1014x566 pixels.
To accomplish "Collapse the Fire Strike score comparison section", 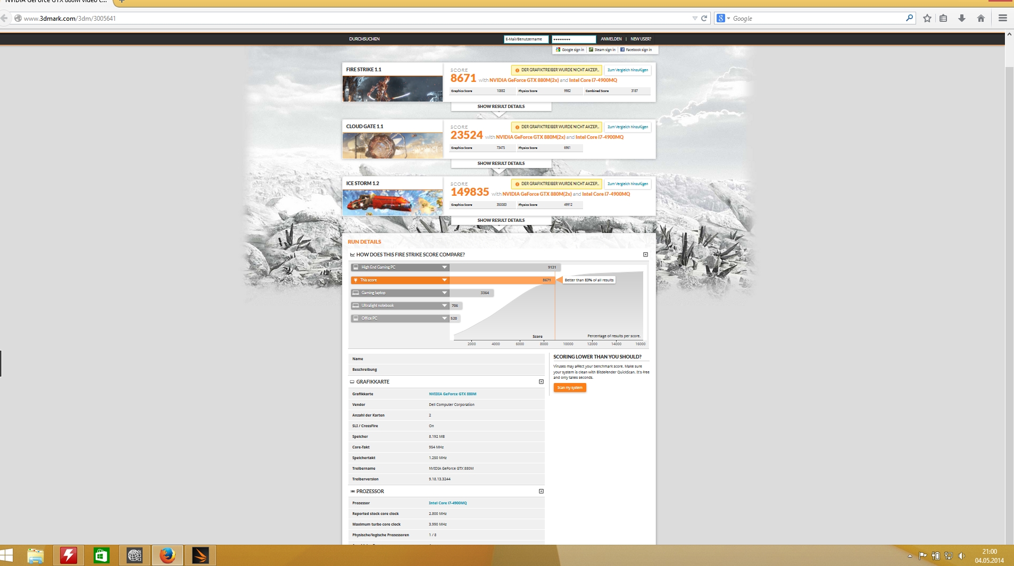I will [645, 255].
